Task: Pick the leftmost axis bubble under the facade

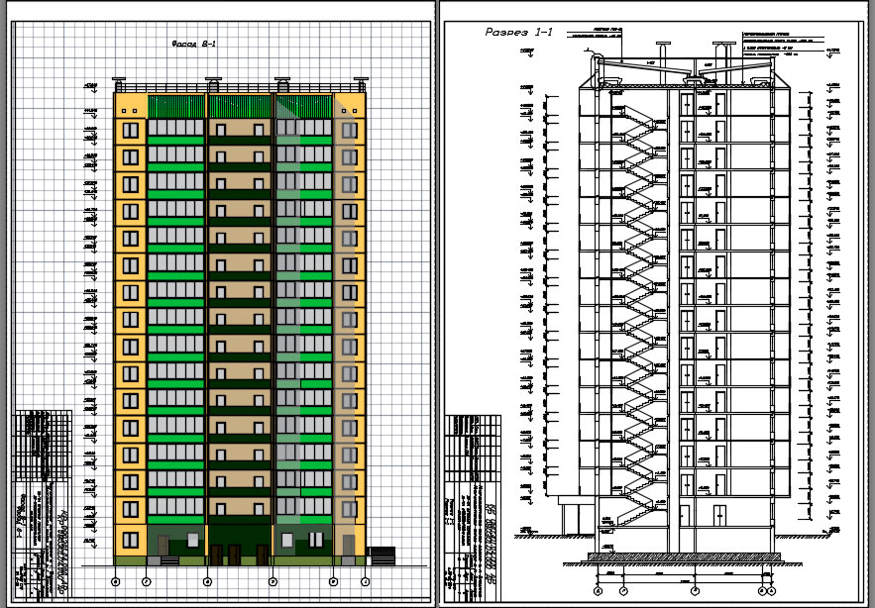Action: pyautogui.click(x=116, y=582)
